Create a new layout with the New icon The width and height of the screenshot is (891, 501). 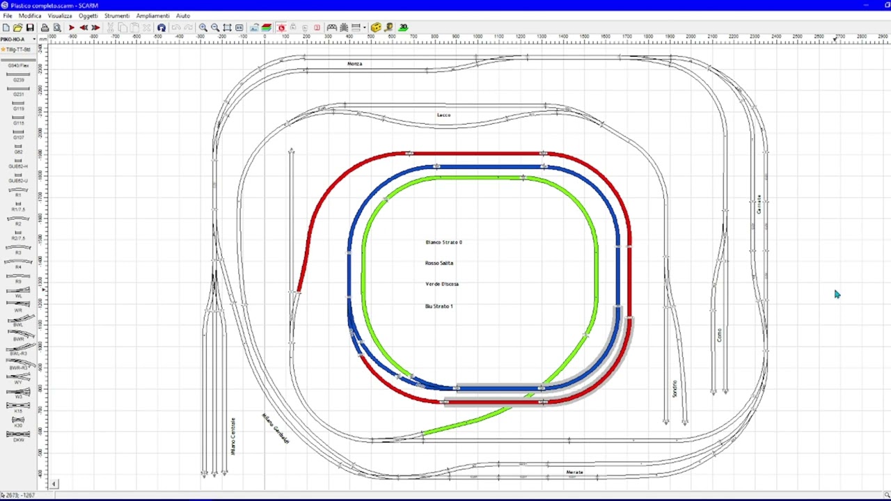pos(6,28)
